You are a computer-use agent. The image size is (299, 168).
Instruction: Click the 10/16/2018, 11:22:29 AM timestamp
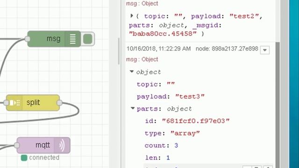click(159, 49)
